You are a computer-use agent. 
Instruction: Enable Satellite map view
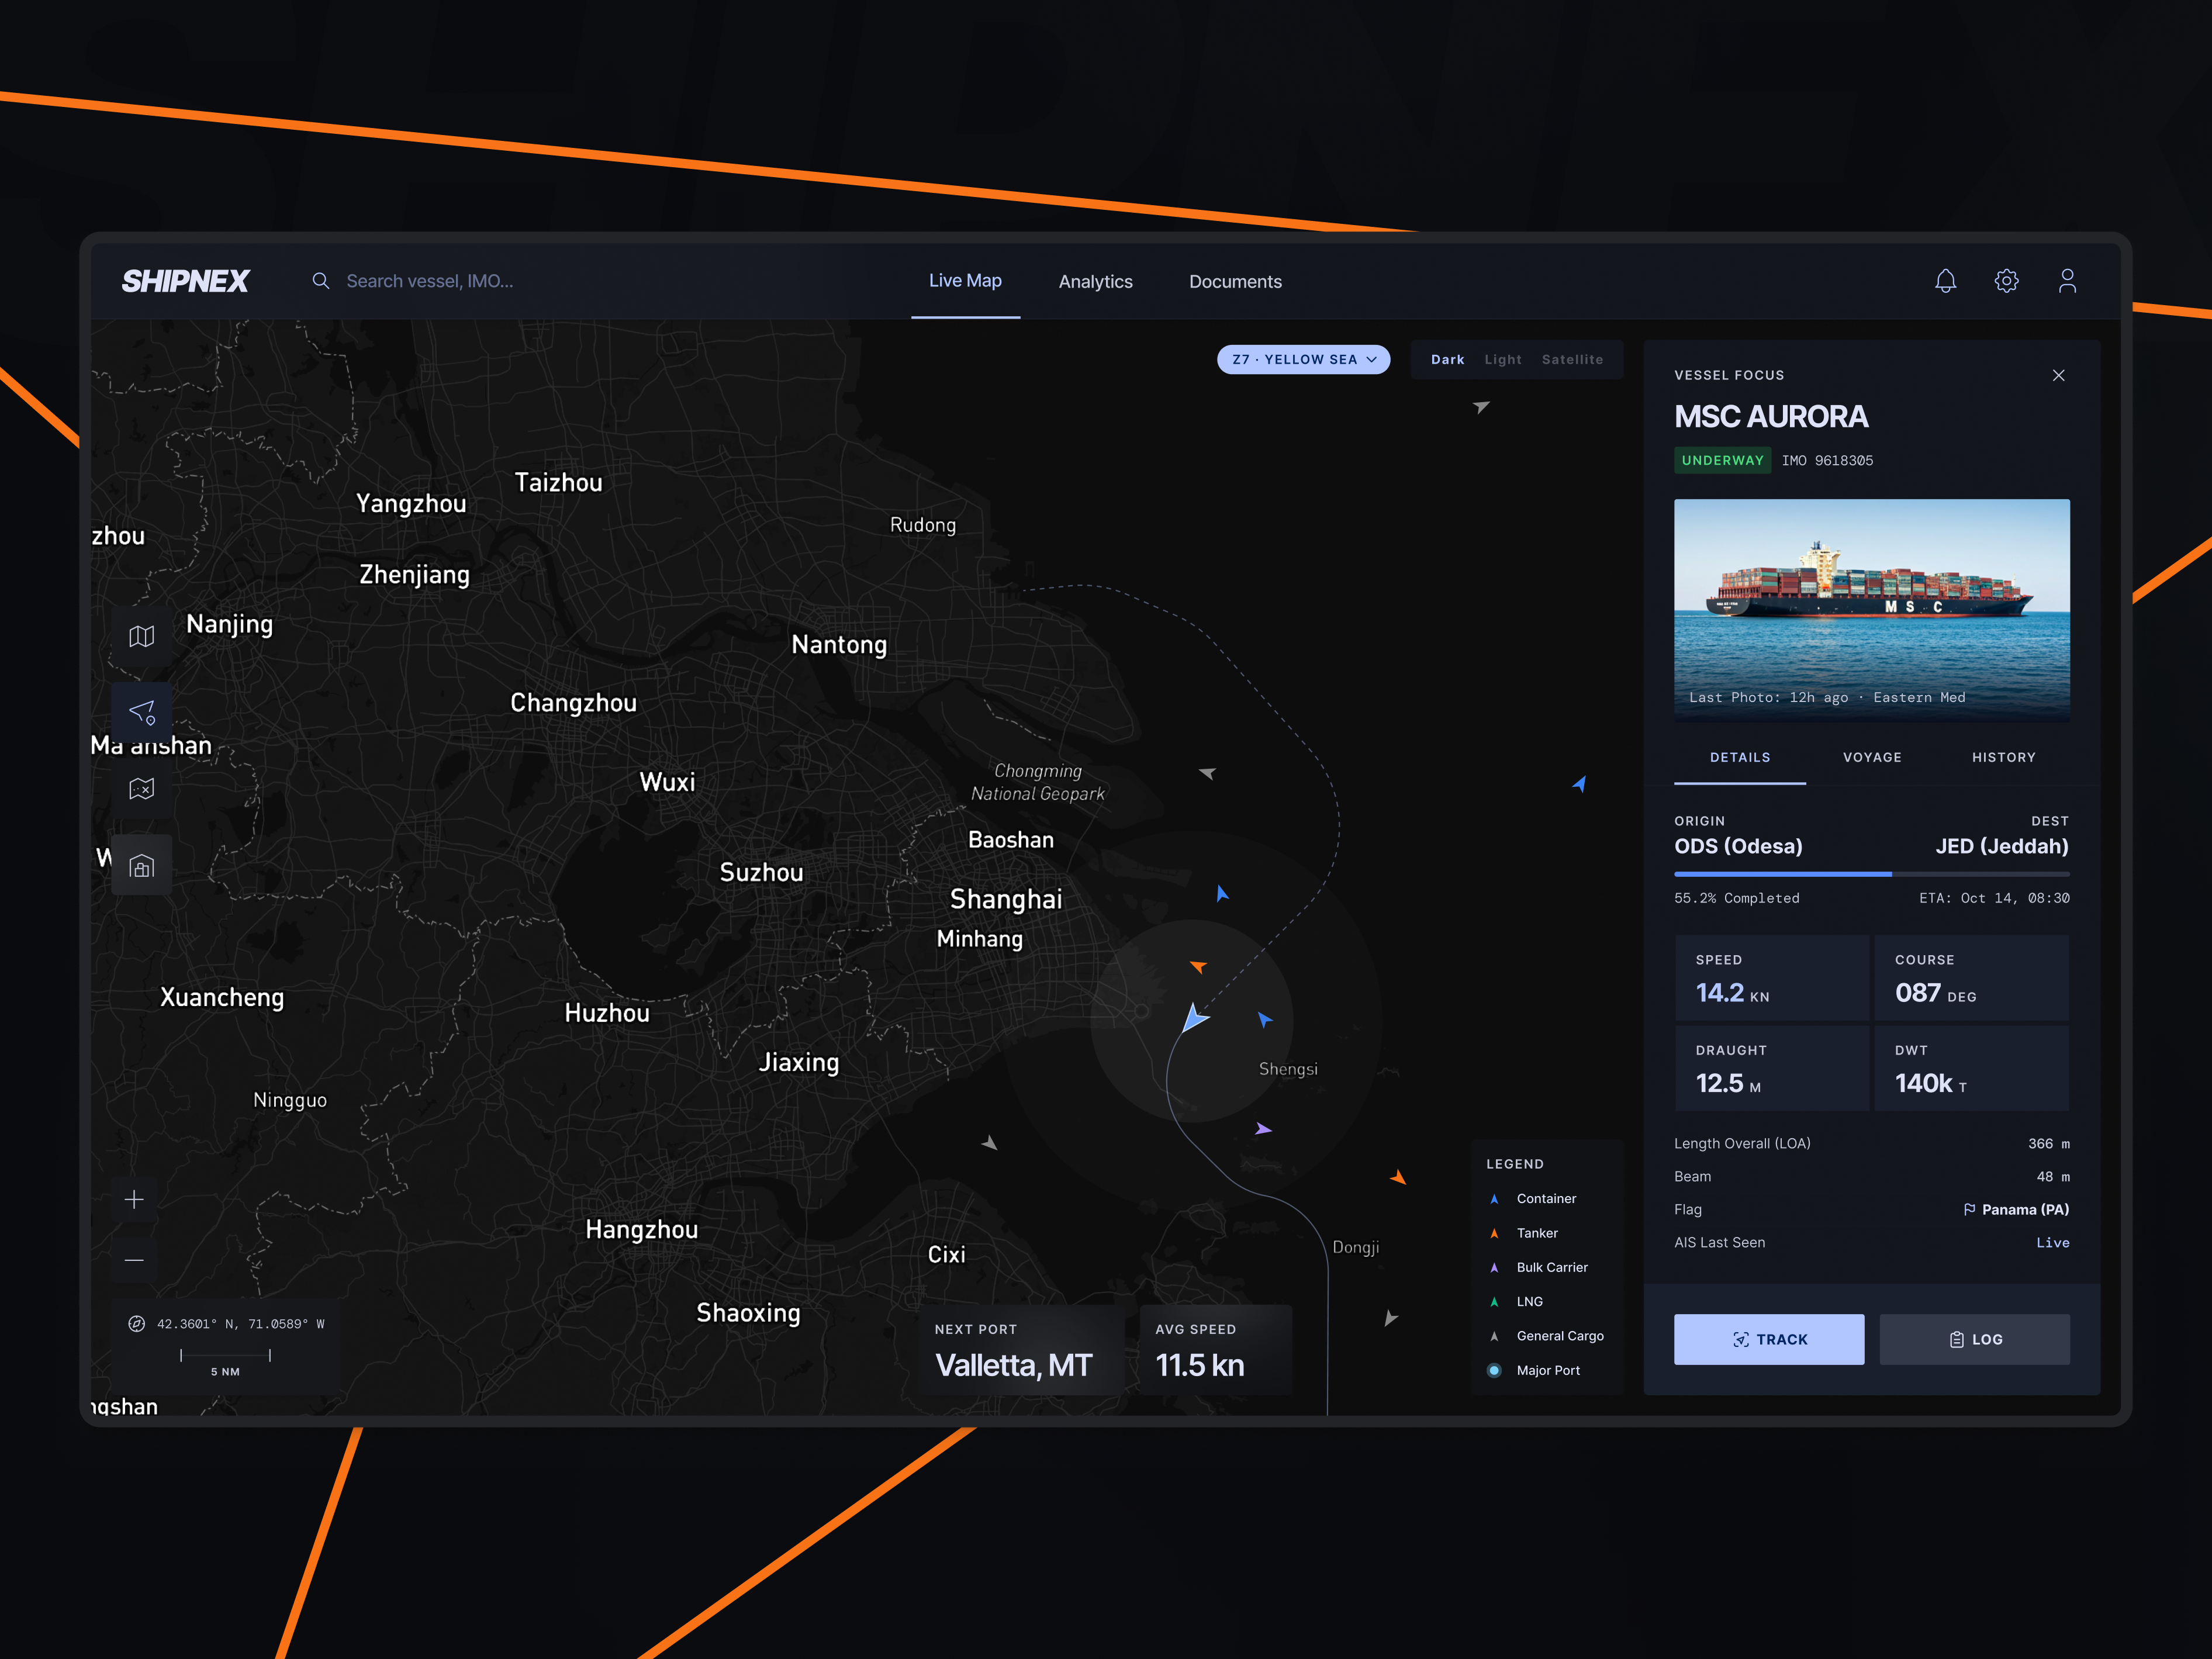[x=1572, y=359]
